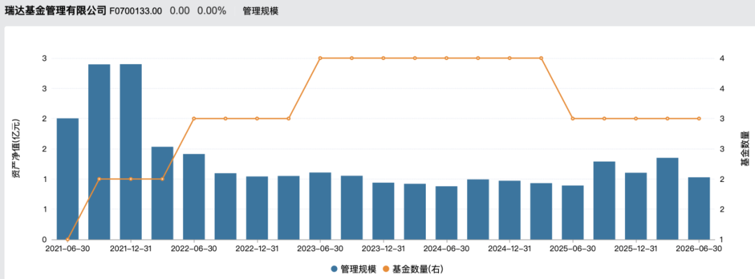The image size is (755, 279).
Task: Toggle the 管理规模 legend series
Action: click(x=353, y=269)
